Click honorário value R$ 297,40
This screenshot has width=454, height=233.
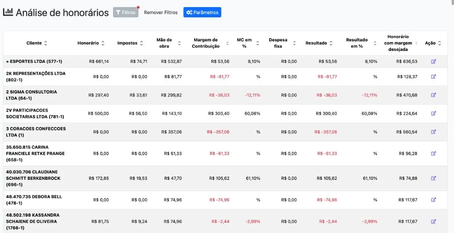[99, 95]
